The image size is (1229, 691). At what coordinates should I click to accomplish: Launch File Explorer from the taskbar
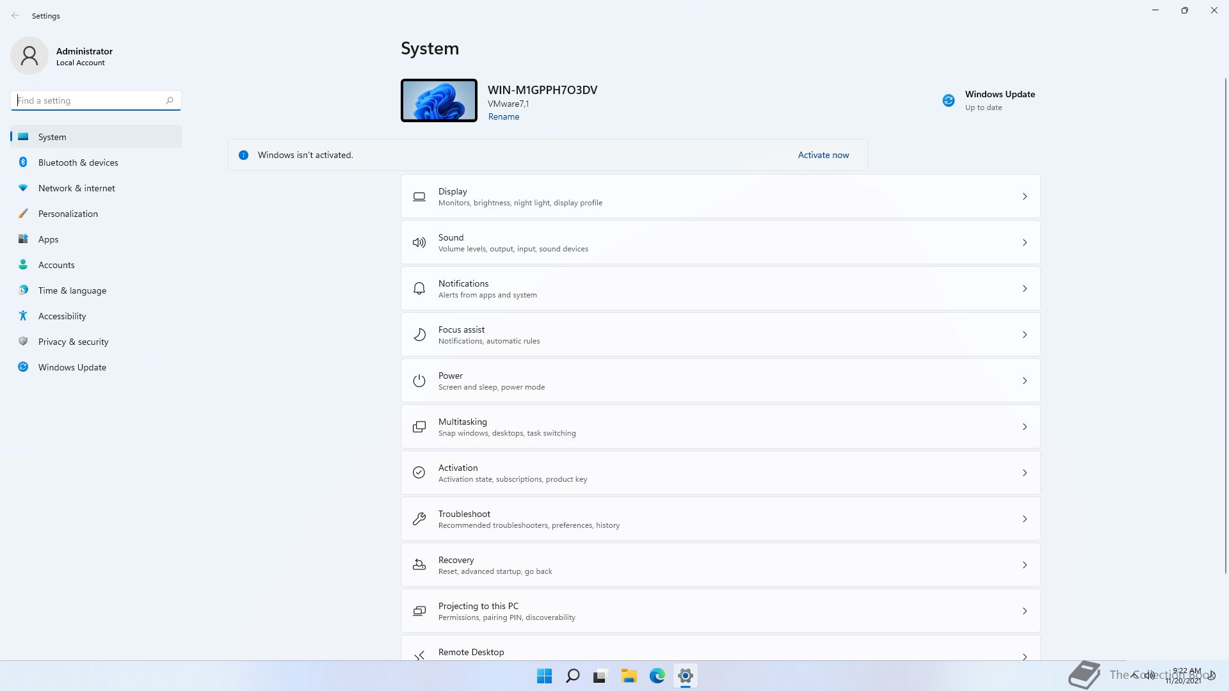(x=629, y=676)
